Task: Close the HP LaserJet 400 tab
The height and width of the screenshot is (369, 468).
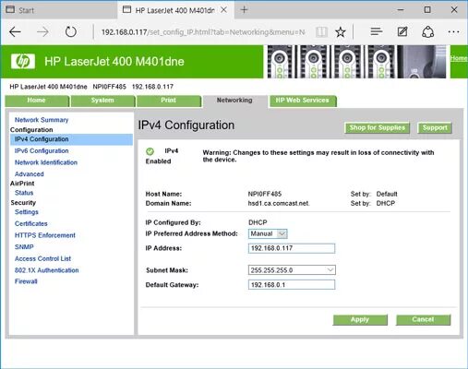Action: pyautogui.click(x=224, y=10)
